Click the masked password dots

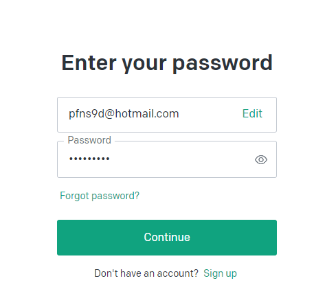pyautogui.click(x=89, y=159)
